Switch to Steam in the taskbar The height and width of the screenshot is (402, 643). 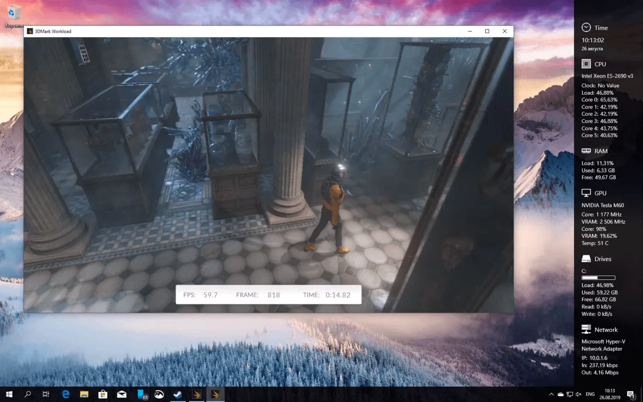(x=178, y=394)
